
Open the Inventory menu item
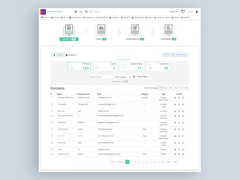(115, 18)
